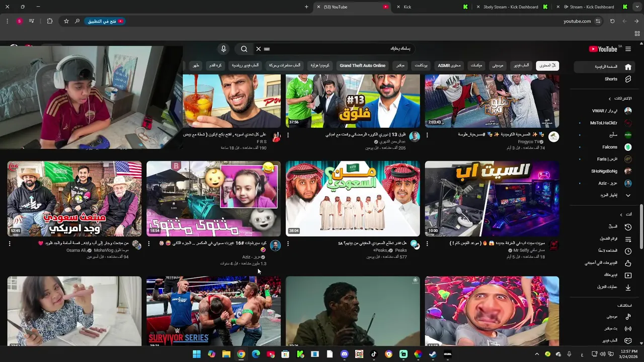This screenshot has height=362, width=644.
Task: Show hidden system tray icons
Action: pyautogui.click(x=536, y=354)
